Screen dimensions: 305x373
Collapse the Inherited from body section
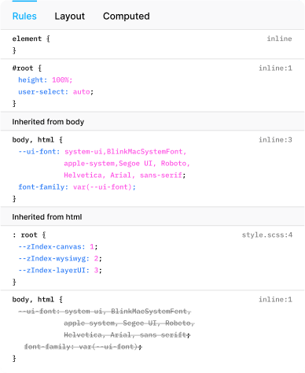[x=152, y=122]
